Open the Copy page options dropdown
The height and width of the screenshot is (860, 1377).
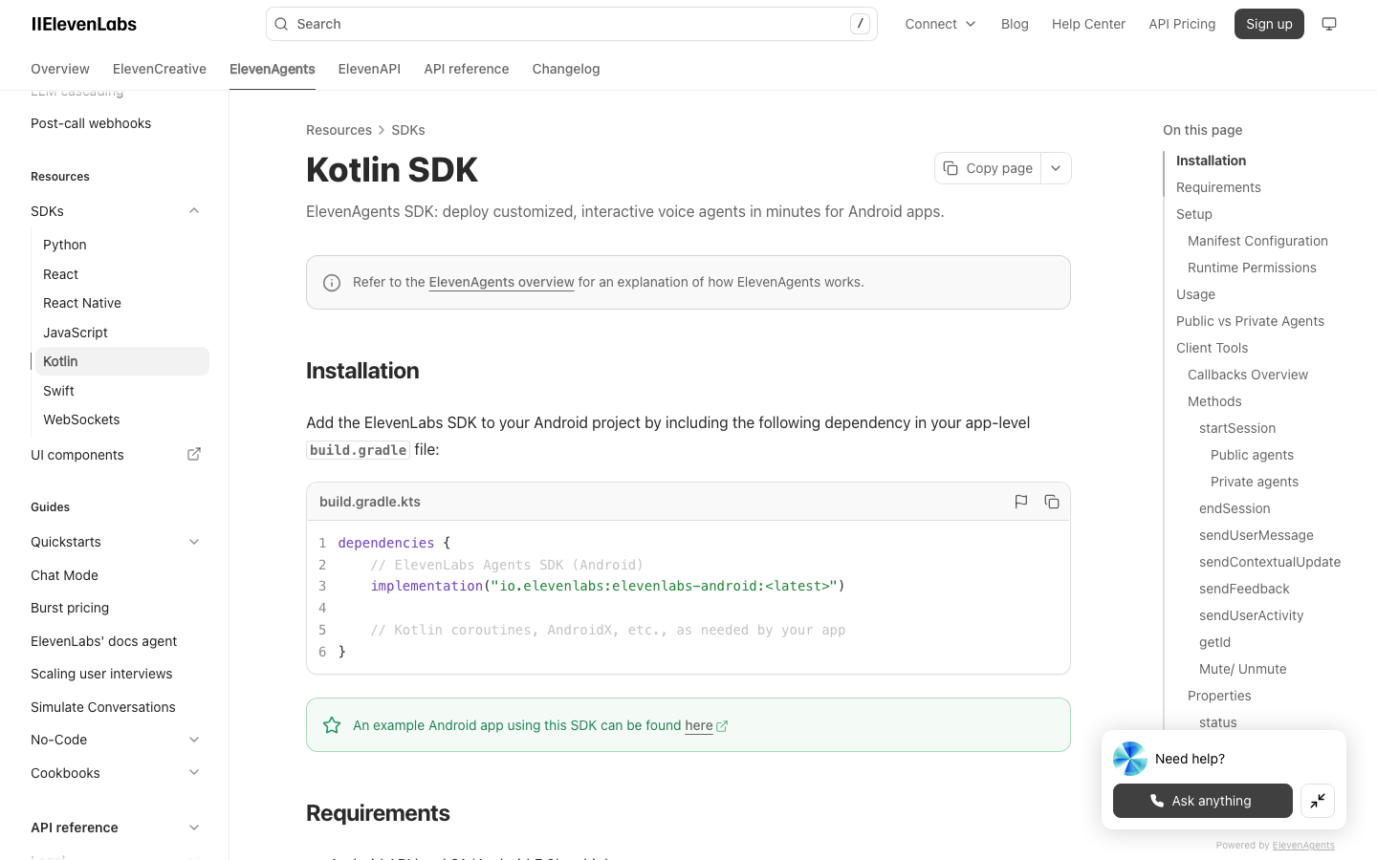click(1056, 168)
